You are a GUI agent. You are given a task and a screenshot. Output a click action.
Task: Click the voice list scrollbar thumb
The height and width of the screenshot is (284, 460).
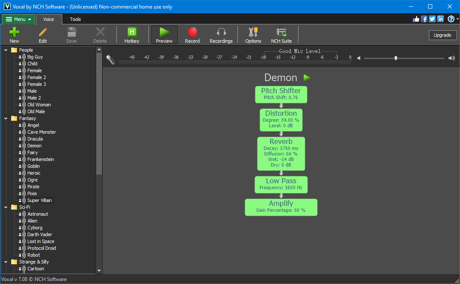click(99, 114)
